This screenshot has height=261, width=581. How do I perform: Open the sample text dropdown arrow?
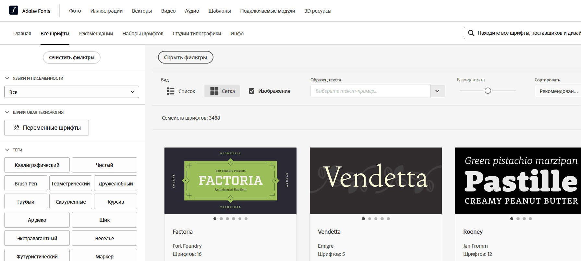tap(437, 91)
